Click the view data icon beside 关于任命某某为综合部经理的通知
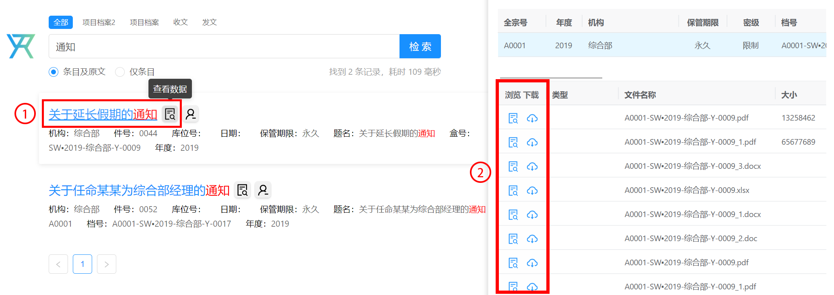The image size is (834, 295). coord(243,190)
